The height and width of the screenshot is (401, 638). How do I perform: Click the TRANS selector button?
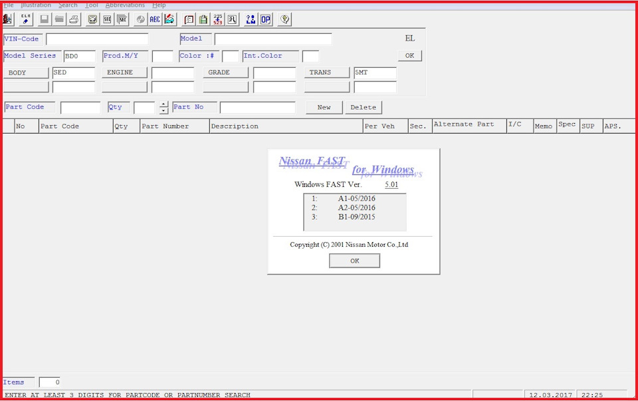[327, 72]
